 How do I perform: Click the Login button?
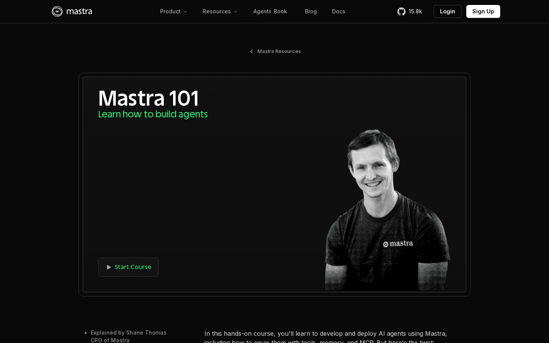[x=447, y=11]
